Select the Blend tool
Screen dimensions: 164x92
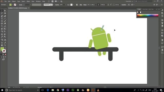5,37
